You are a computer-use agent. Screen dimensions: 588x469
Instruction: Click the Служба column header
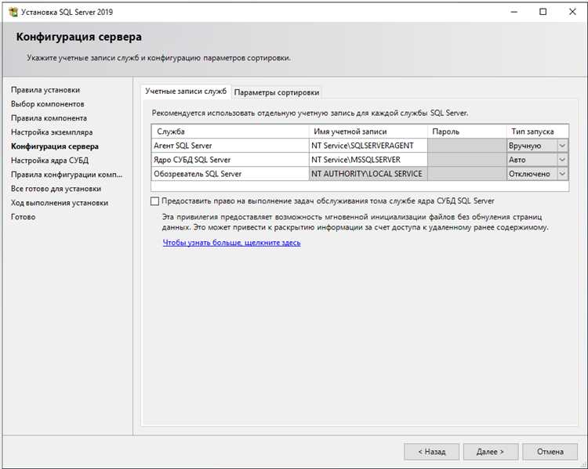coord(230,132)
